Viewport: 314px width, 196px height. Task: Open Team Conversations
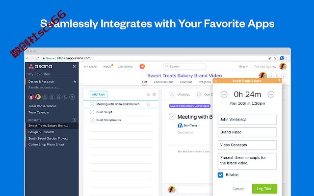(x=42, y=106)
